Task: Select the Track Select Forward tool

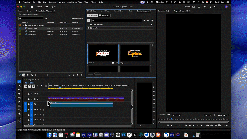Action: (19, 85)
